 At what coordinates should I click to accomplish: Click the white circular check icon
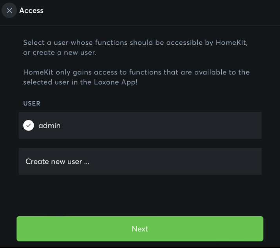[x=29, y=126]
